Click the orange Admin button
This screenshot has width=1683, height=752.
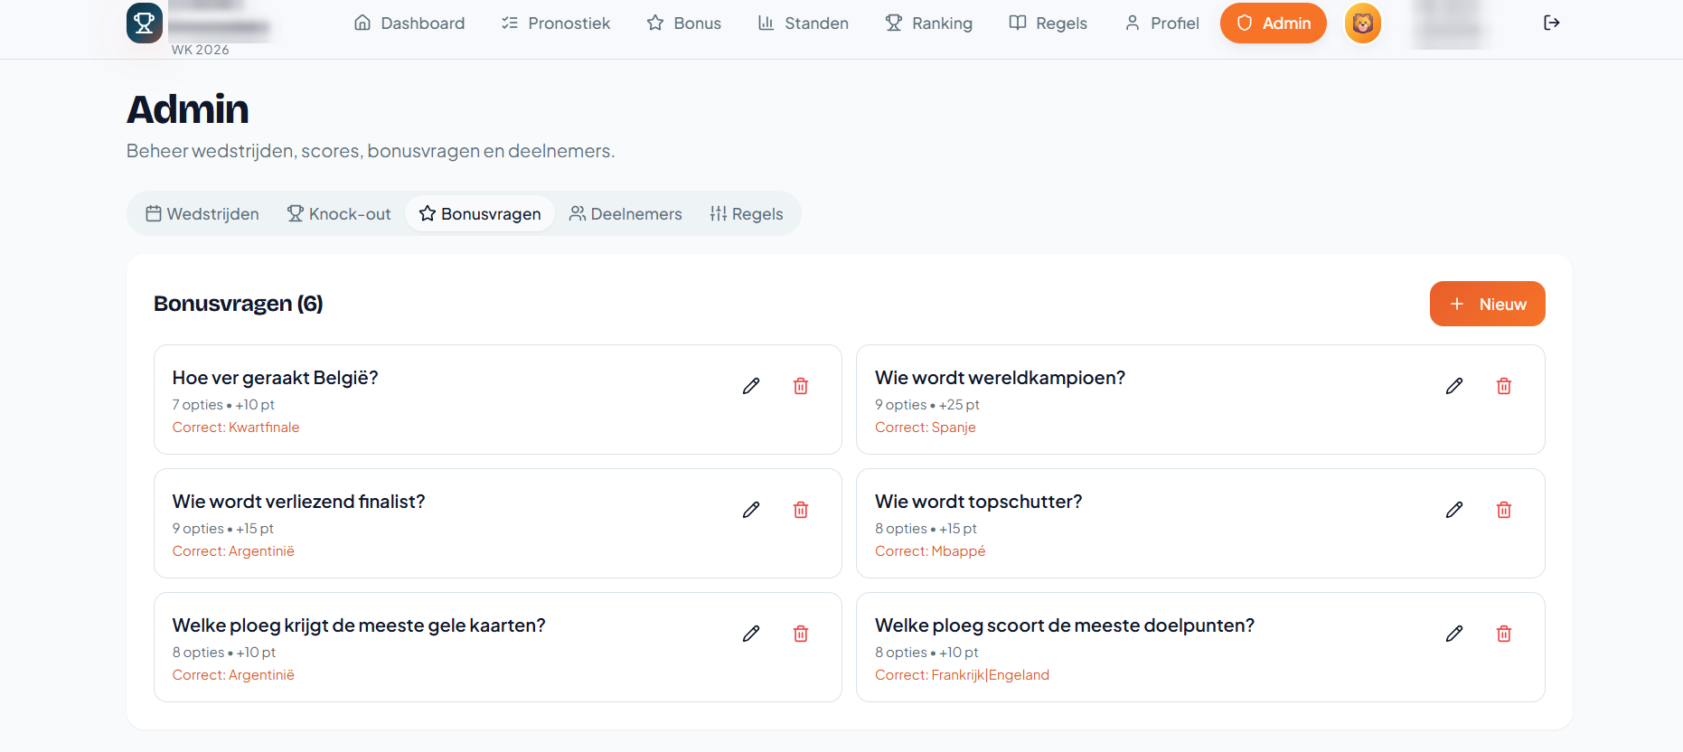1274,23
